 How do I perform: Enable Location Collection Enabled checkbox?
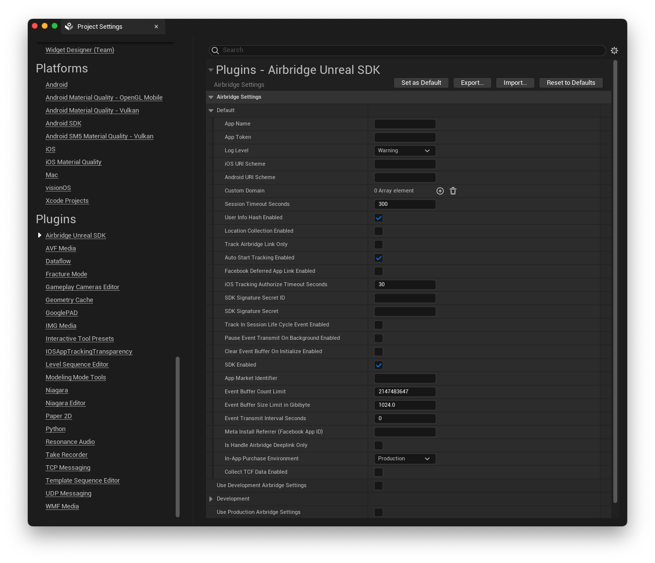[379, 231]
